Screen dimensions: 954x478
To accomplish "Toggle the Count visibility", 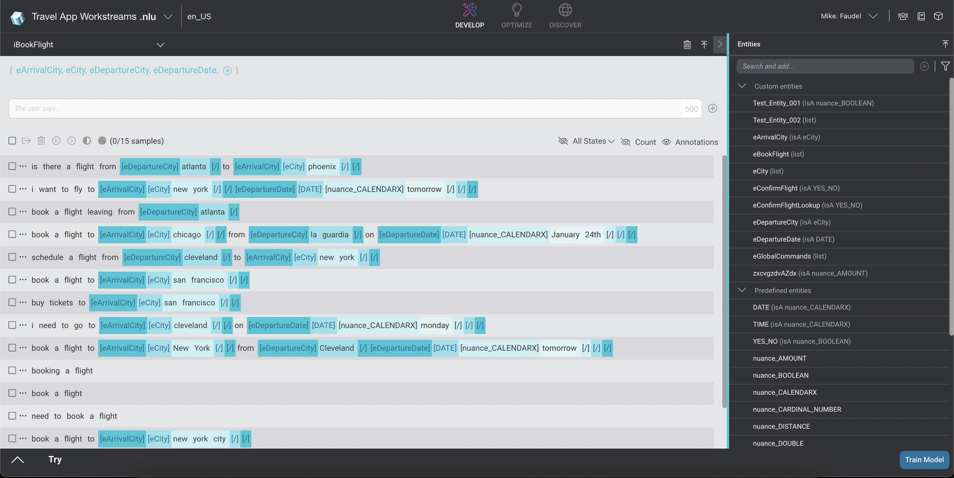I will (626, 142).
